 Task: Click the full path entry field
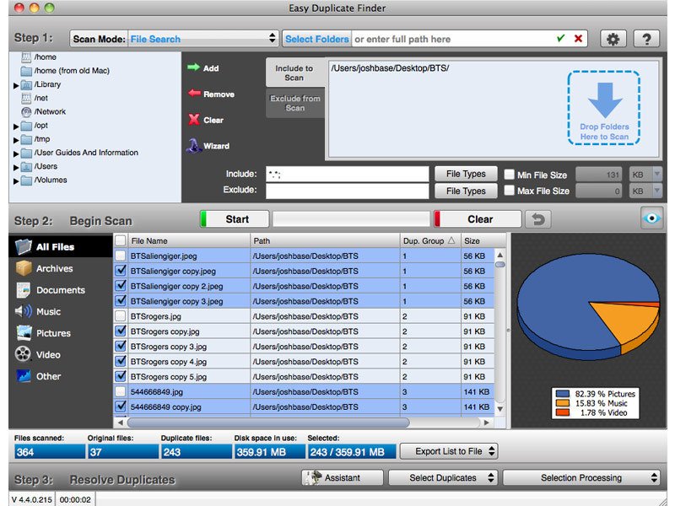click(453, 39)
